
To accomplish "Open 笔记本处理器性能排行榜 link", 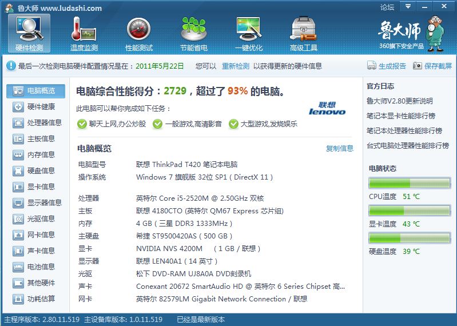I will 404,131.
